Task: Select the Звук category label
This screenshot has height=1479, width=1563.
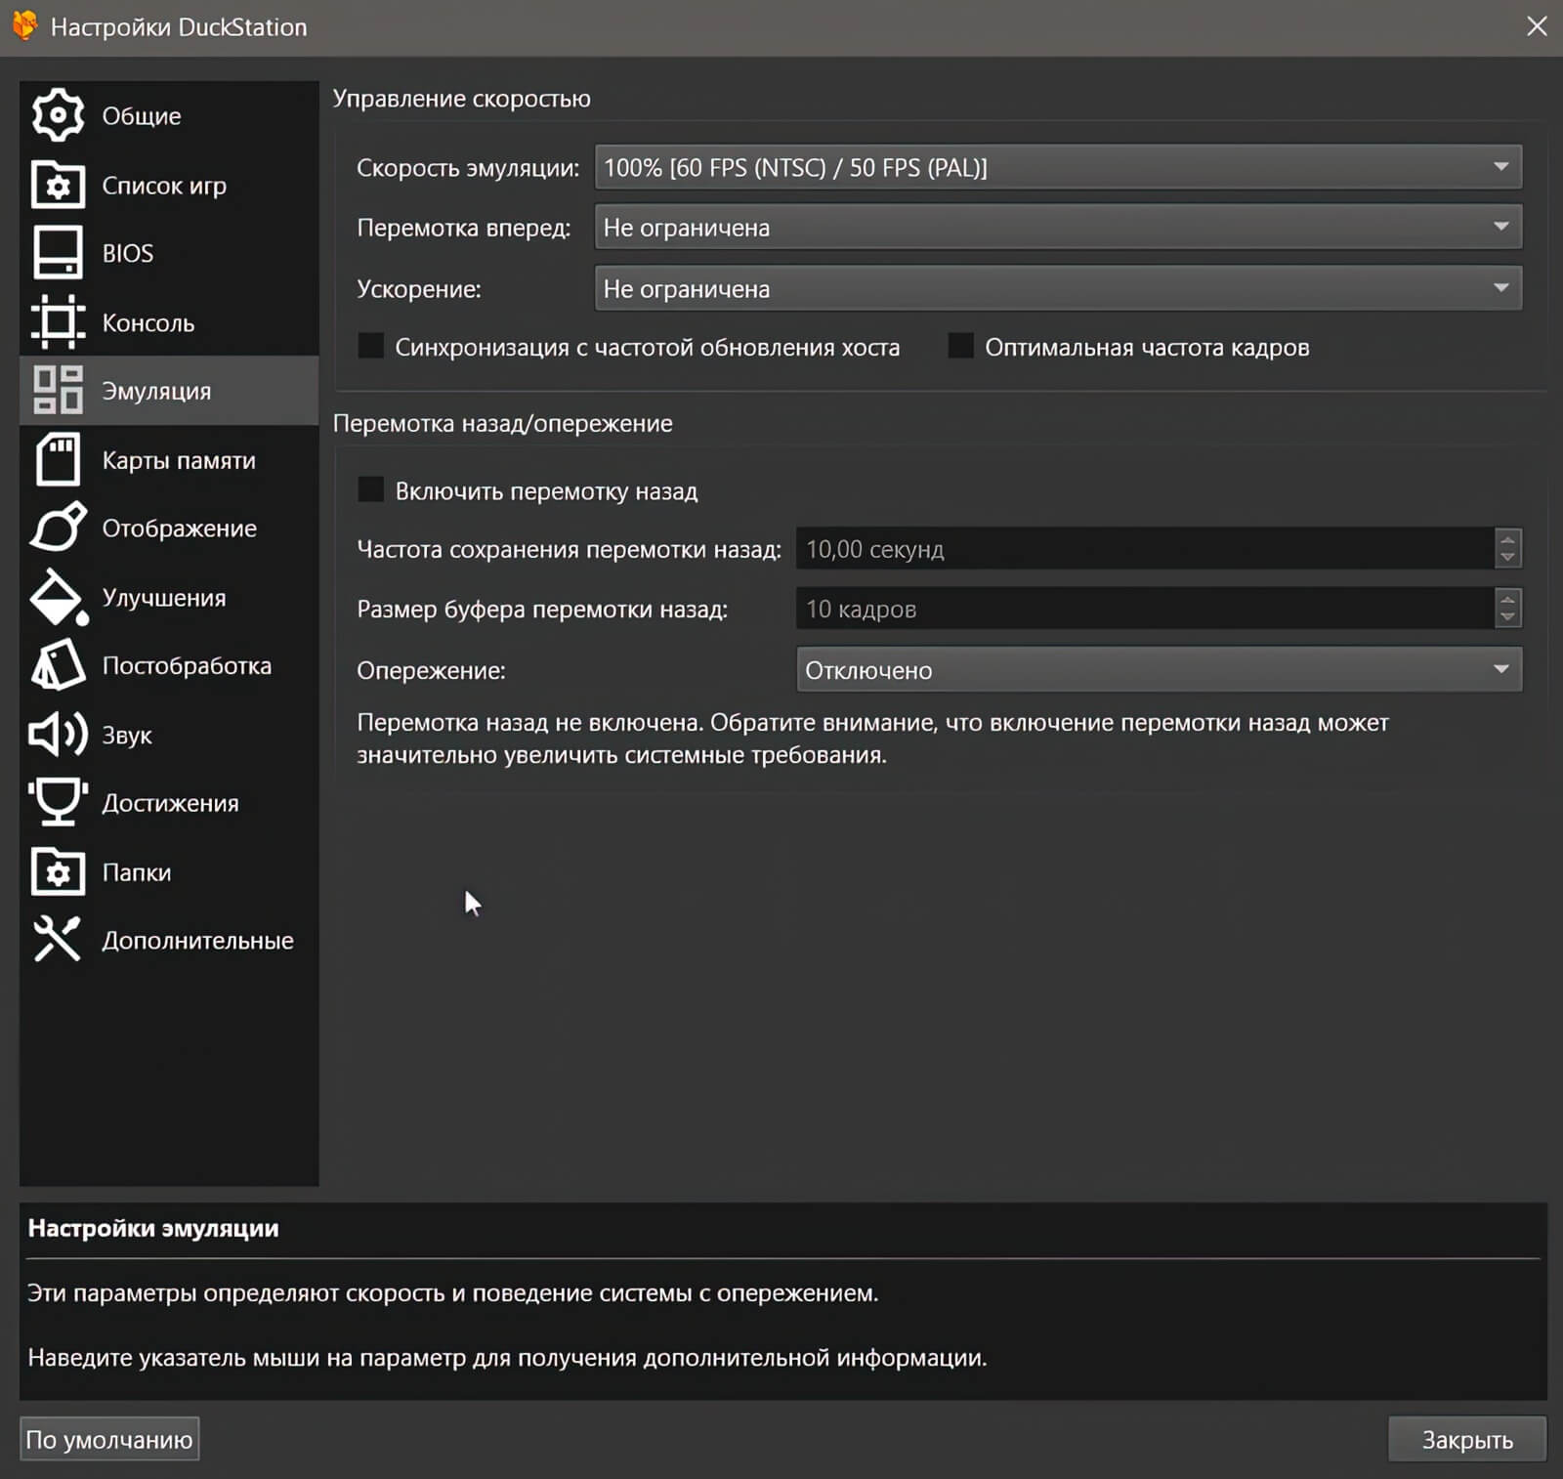Action: 127,736
